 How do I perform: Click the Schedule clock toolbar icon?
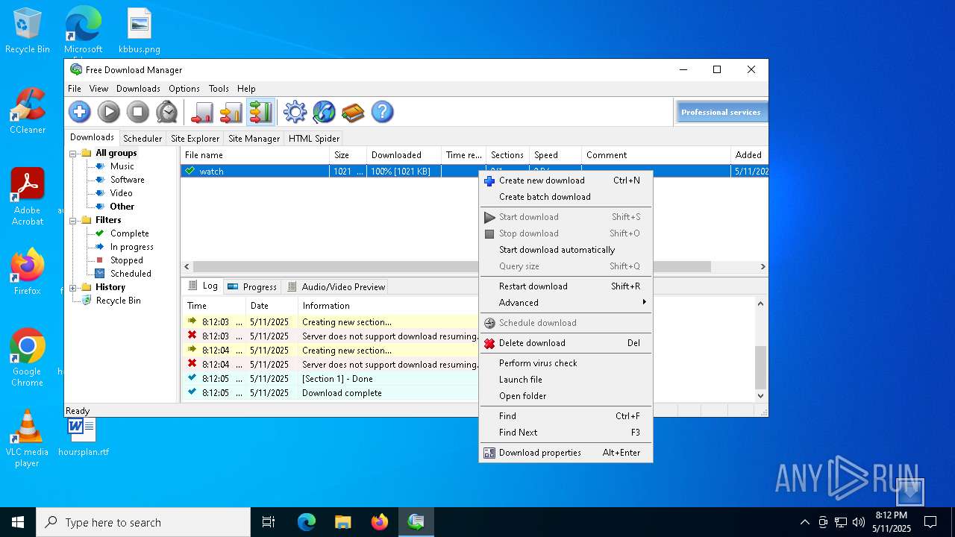coord(167,112)
